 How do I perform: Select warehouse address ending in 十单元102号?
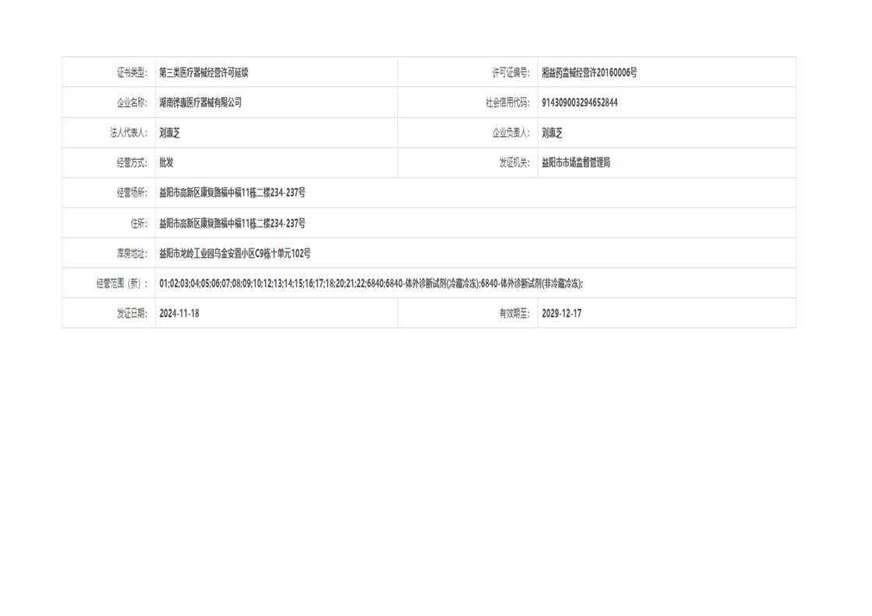click(x=235, y=253)
